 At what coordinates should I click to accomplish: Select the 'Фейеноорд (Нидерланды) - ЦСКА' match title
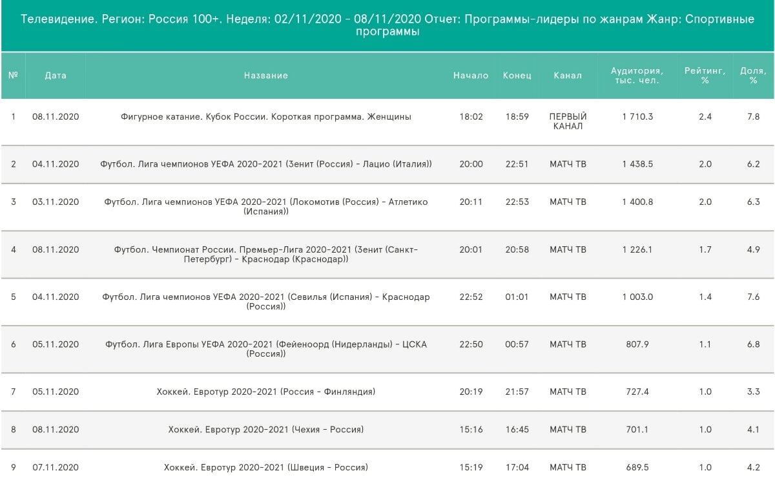coord(266,349)
